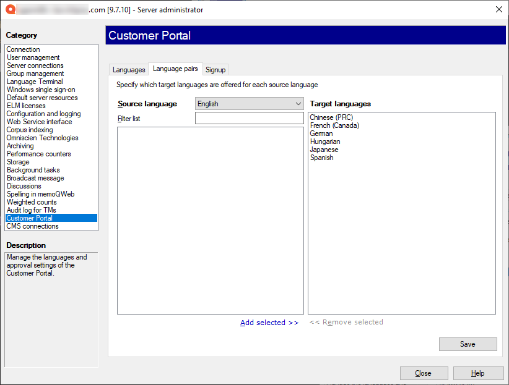
Task: Select Omniscien Technologies category
Action: pos(43,138)
